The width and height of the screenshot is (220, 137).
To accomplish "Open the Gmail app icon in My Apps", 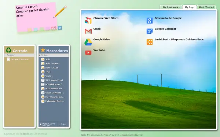I will tap(88, 31).
